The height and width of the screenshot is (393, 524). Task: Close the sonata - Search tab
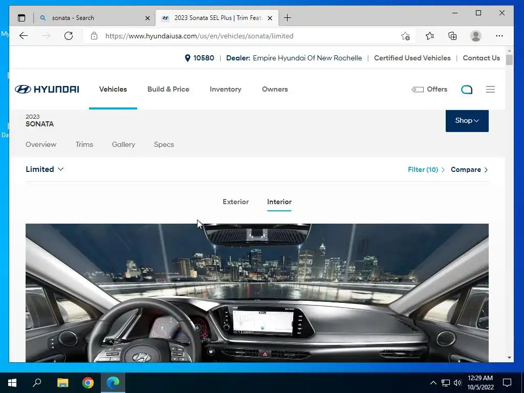147,18
